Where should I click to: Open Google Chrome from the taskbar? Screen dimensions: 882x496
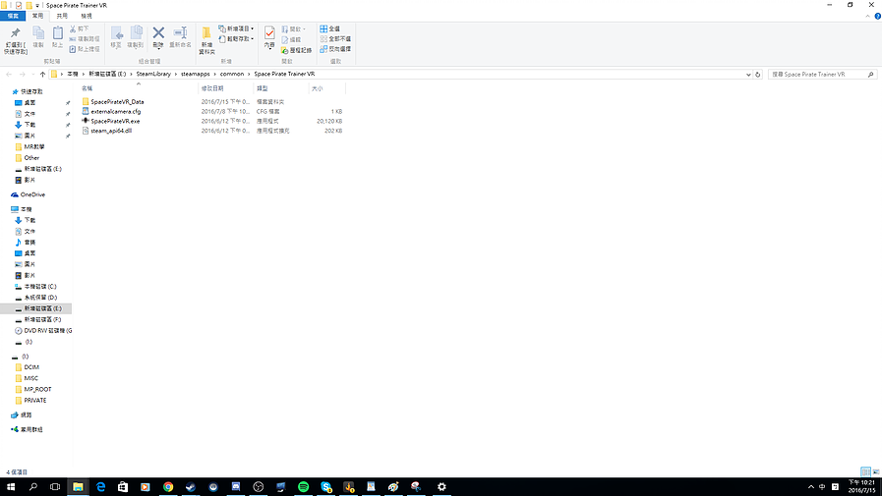[168, 487]
